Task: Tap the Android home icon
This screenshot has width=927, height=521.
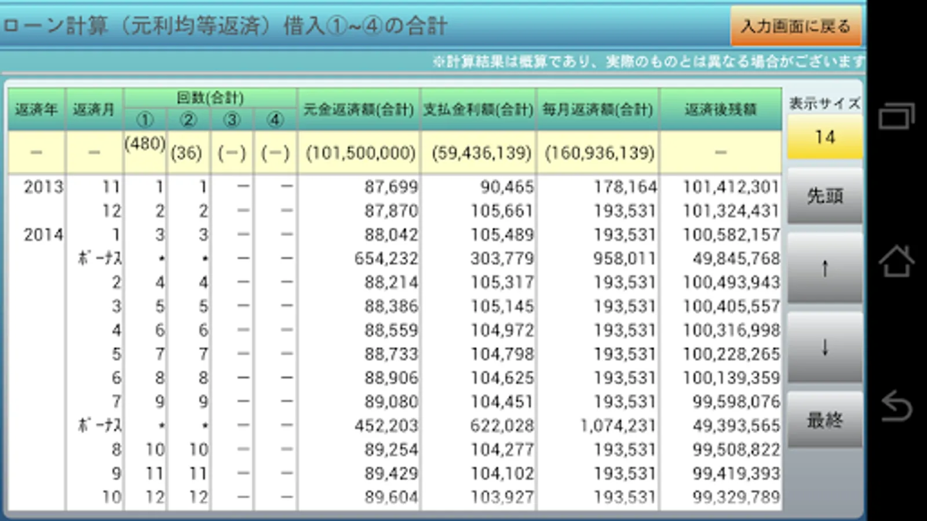Action: pyautogui.click(x=896, y=260)
